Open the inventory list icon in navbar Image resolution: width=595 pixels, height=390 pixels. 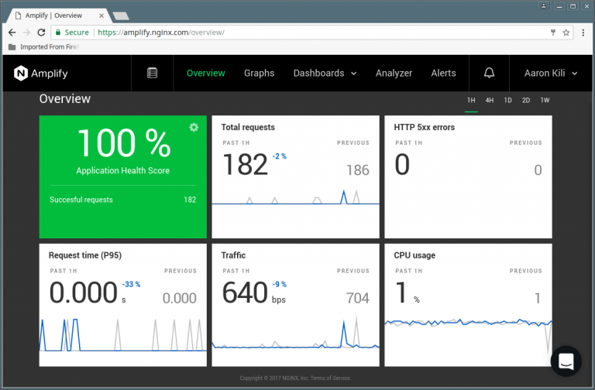pyautogui.click(x=152, y=73)
